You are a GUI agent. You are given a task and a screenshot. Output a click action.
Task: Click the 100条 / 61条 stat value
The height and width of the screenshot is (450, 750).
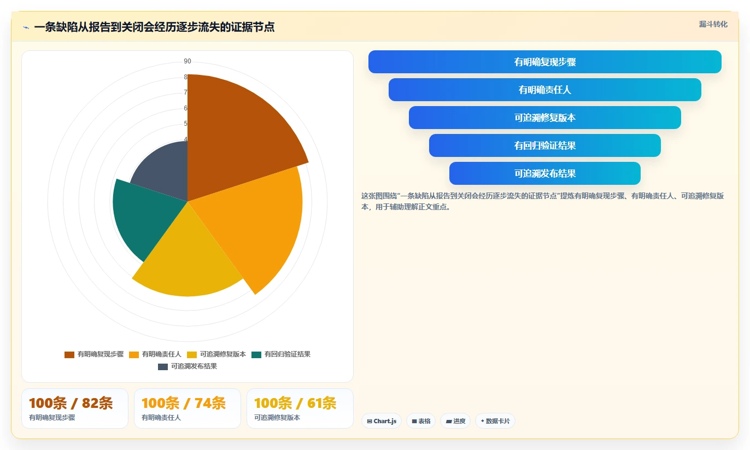(296, 404)
